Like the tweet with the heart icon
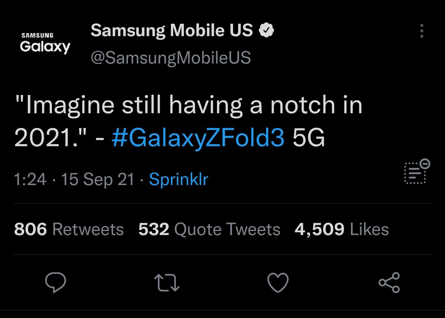The width and height of the screenshot is (445, 318). (278, 283)
